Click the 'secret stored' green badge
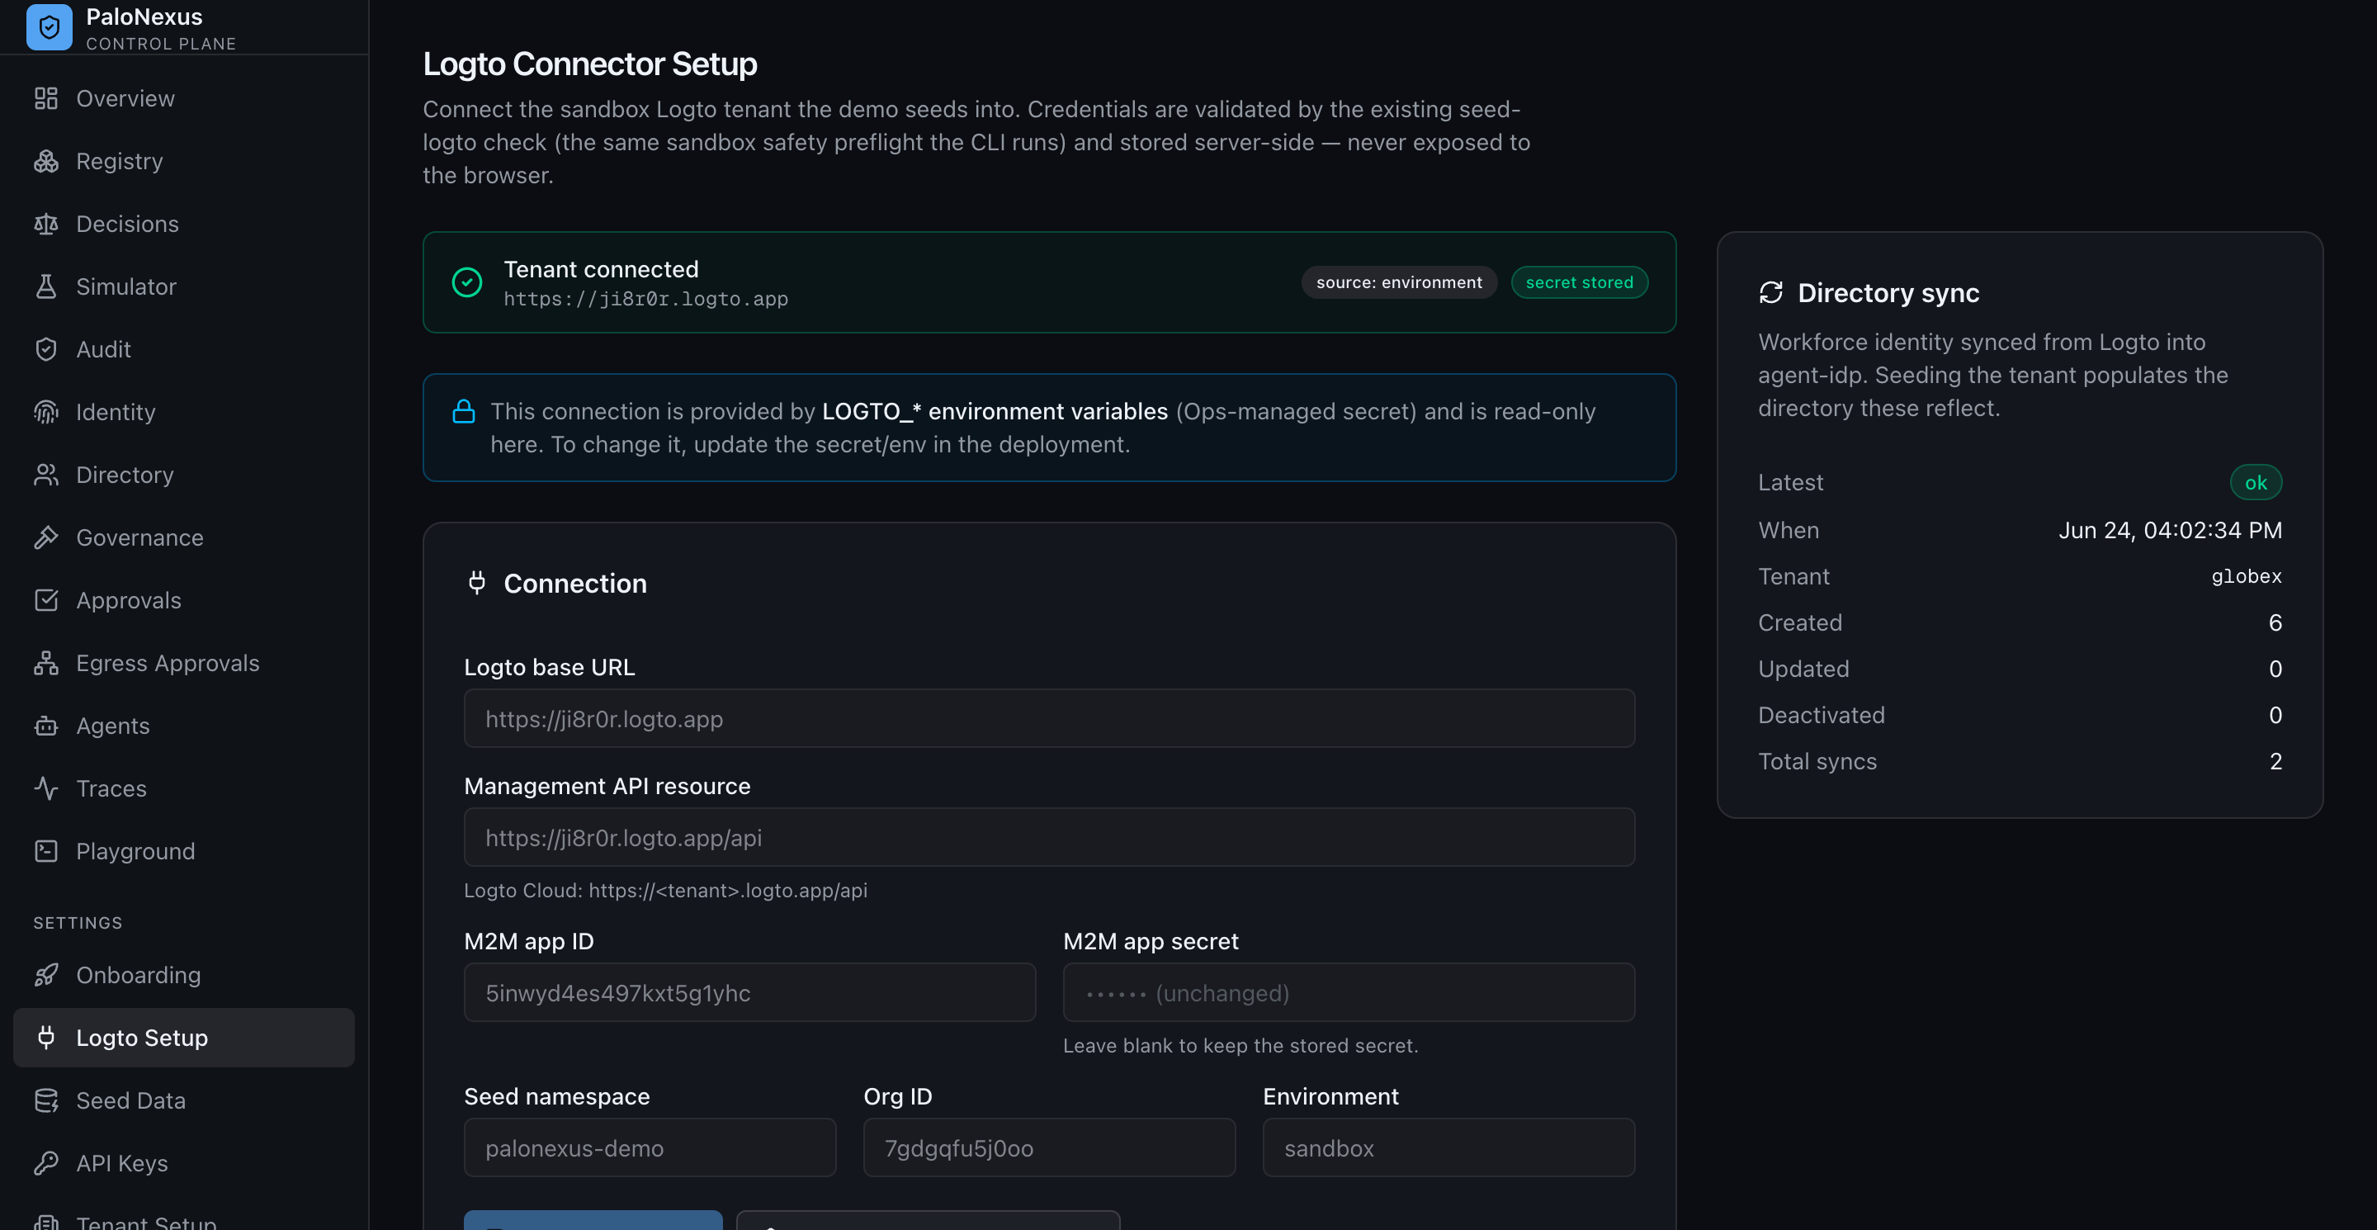This screenshot has height=1230, width=2377. tap(1579, 282)
